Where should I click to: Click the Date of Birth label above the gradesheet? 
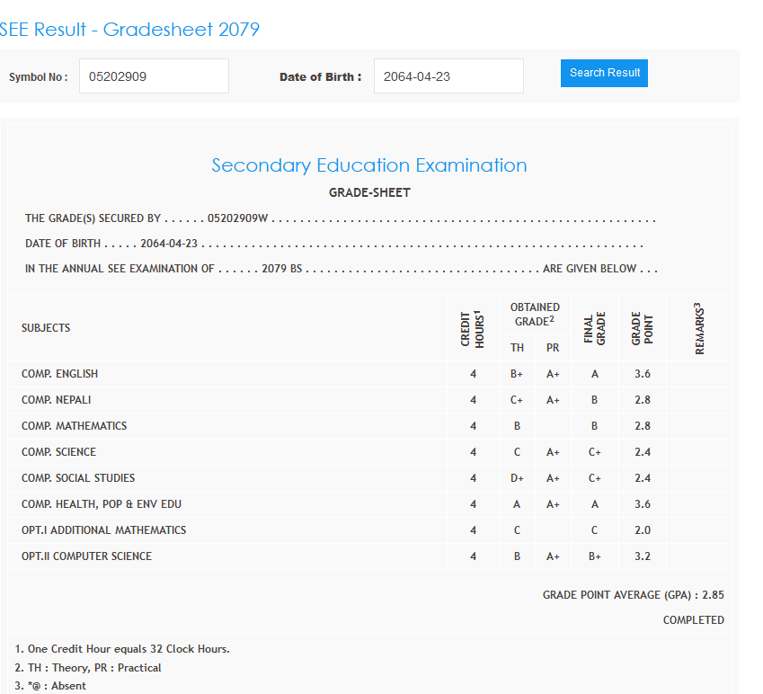320,77
